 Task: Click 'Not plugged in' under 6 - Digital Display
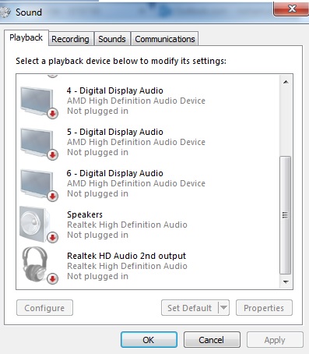(97, 193)
